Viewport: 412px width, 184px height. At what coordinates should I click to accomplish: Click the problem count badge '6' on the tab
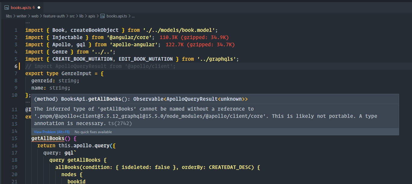[33, 7]
